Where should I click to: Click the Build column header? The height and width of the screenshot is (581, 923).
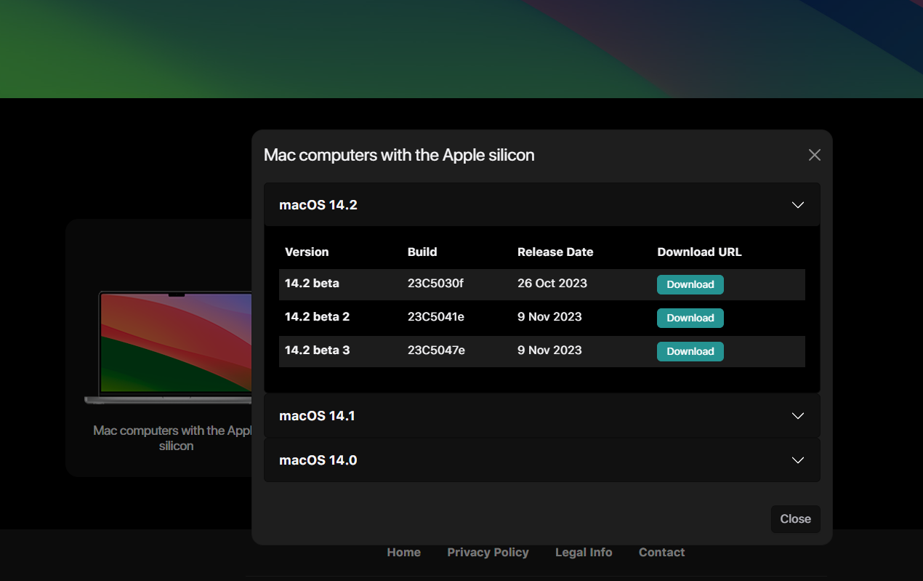tap(422, 252)
